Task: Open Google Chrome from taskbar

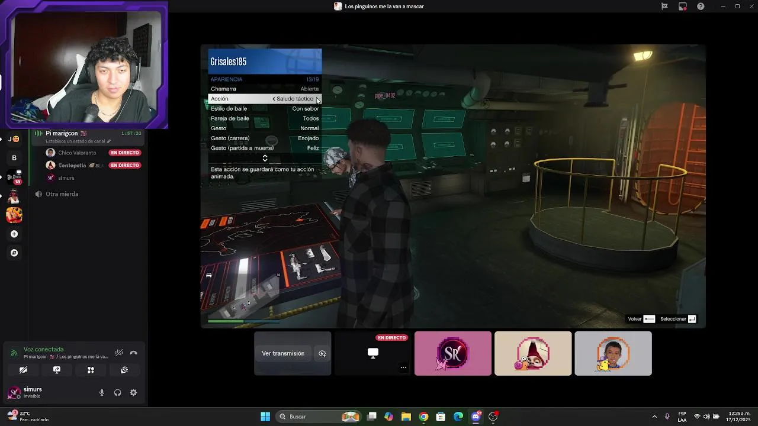Action: [423, 417]
